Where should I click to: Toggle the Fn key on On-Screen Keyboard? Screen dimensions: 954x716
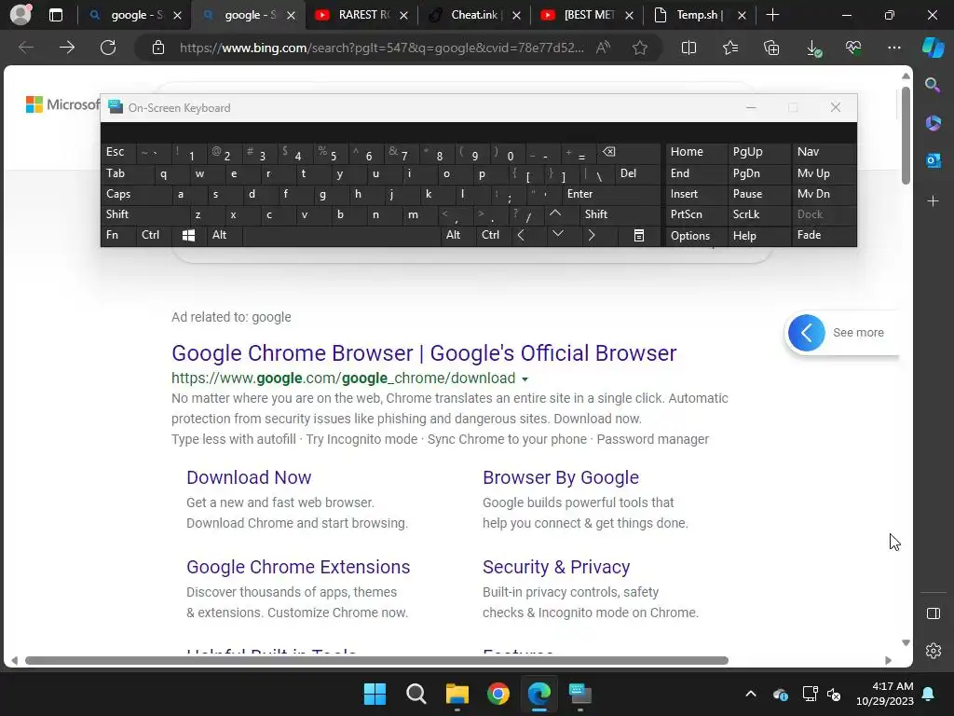(x=118, y=236)
